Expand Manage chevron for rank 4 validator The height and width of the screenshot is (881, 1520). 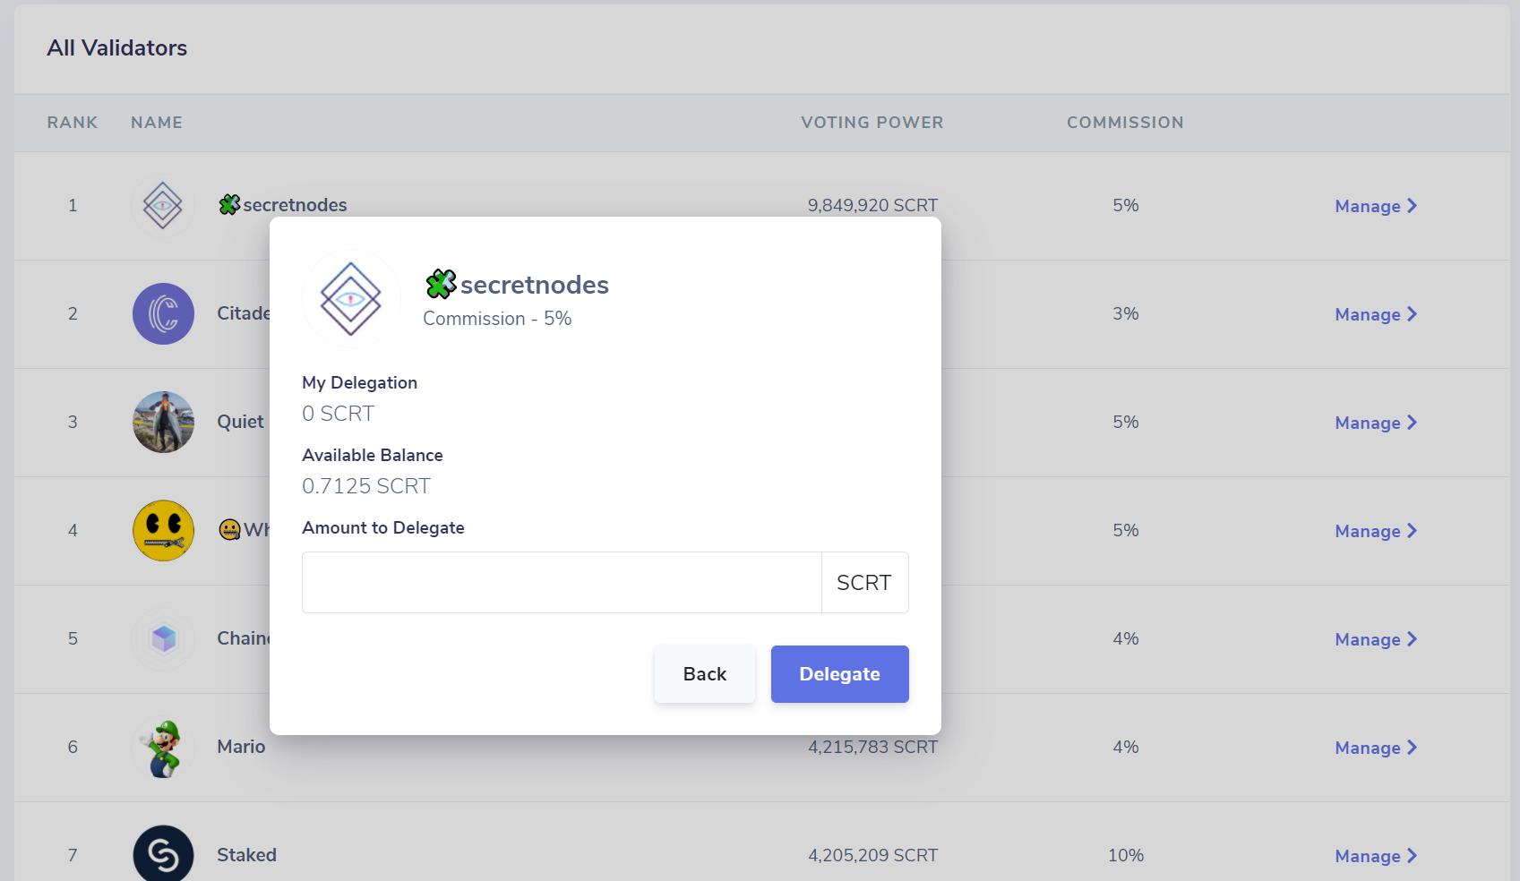click(x=1412, y=531)
